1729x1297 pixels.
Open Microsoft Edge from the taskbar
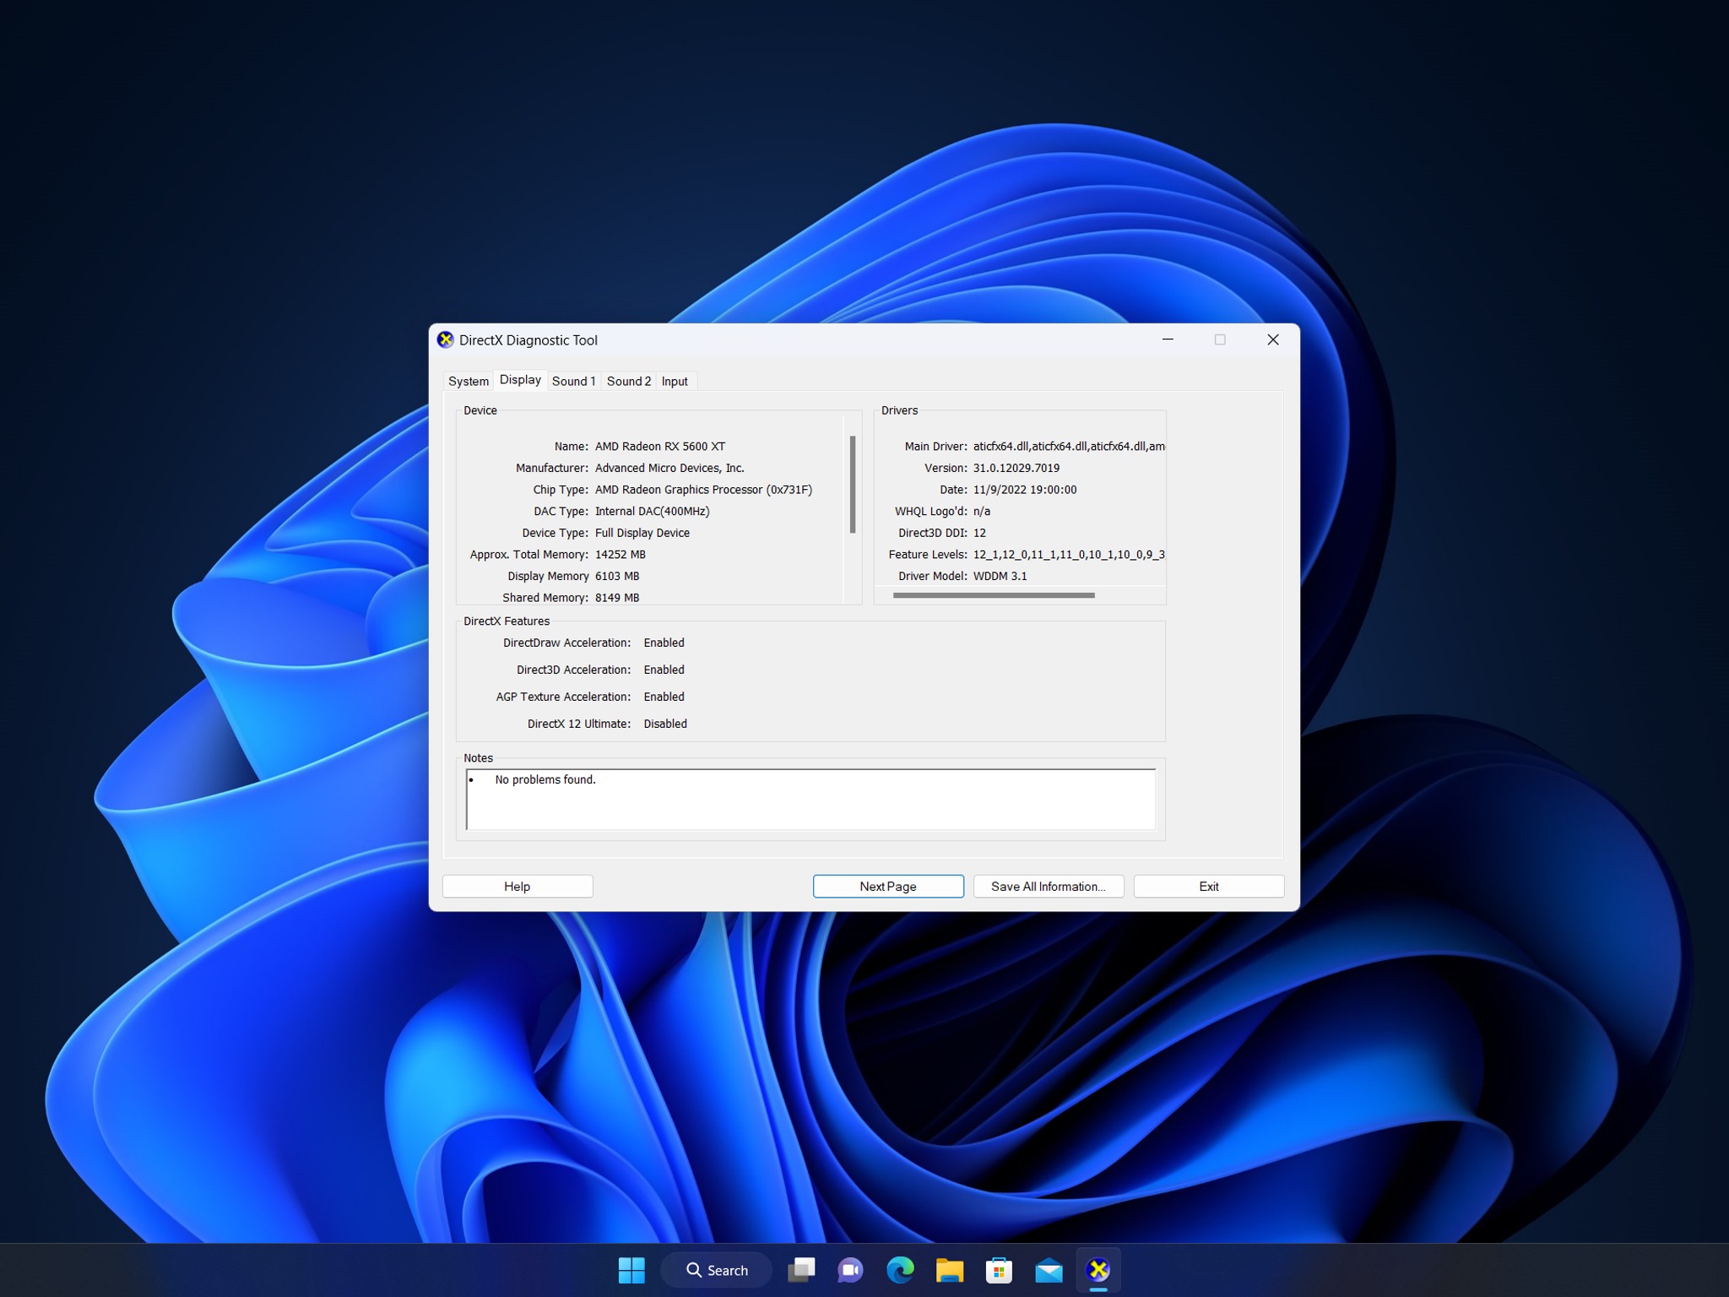(900, 1270)
